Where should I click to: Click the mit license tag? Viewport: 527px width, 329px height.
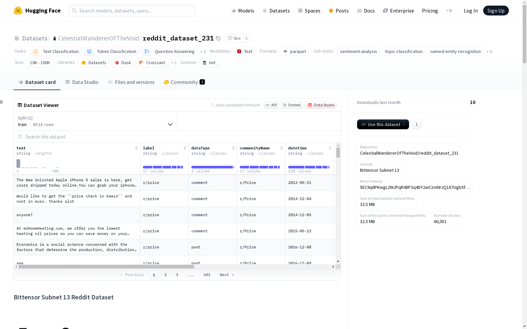(209, 63)
